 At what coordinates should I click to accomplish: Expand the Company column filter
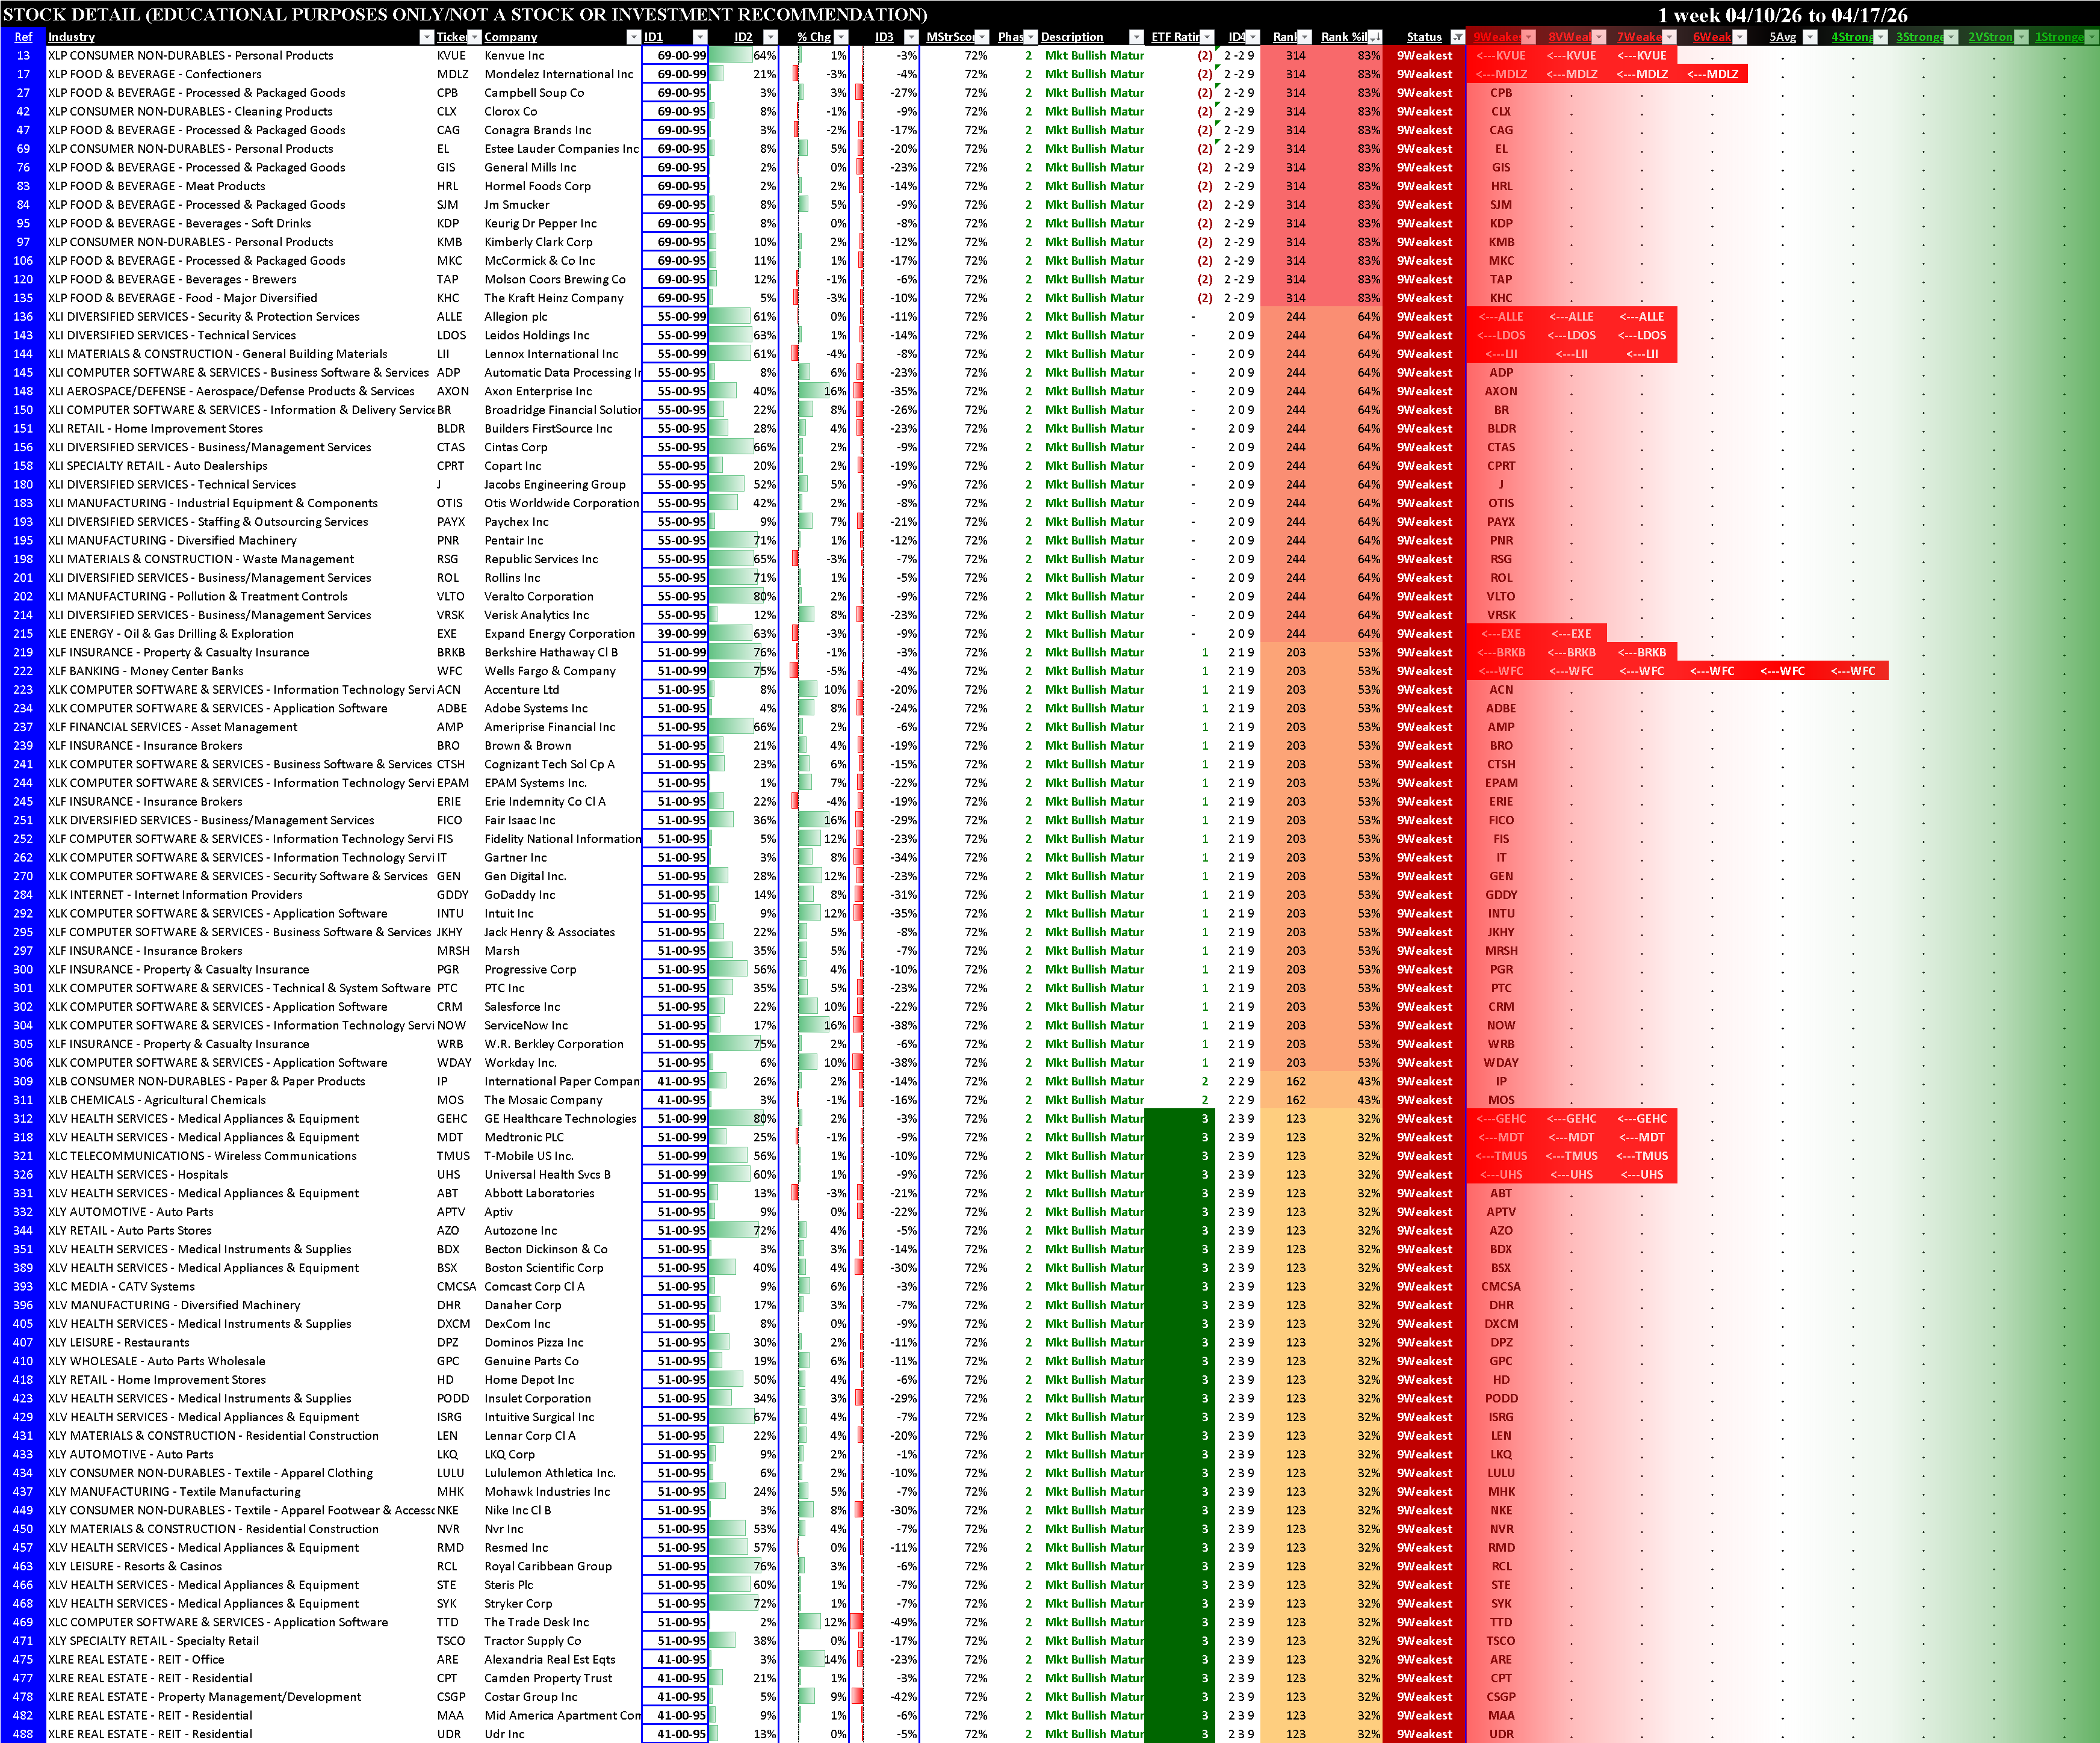click(x=633, y=37)
